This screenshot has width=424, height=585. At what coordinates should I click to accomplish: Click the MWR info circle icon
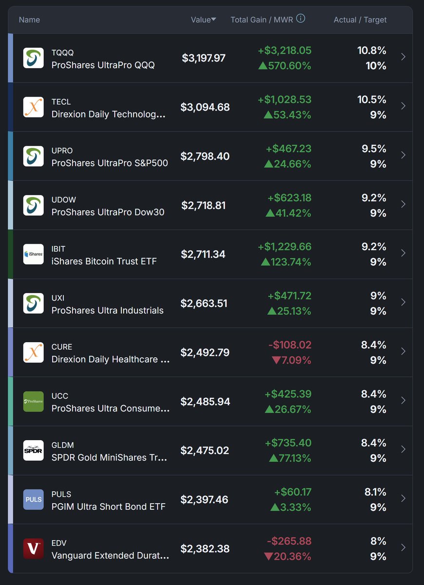coord(301,19)
